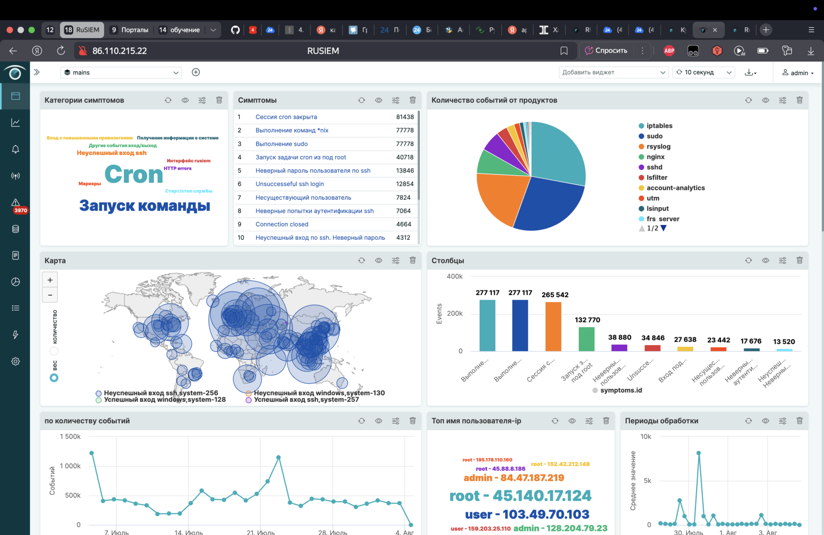Image resolution: width=824 pixels, height=535 pixels.
Task: Toggle visibility eye of Симптомы widget
Action: pyautogui.click(x=379, y=100)
